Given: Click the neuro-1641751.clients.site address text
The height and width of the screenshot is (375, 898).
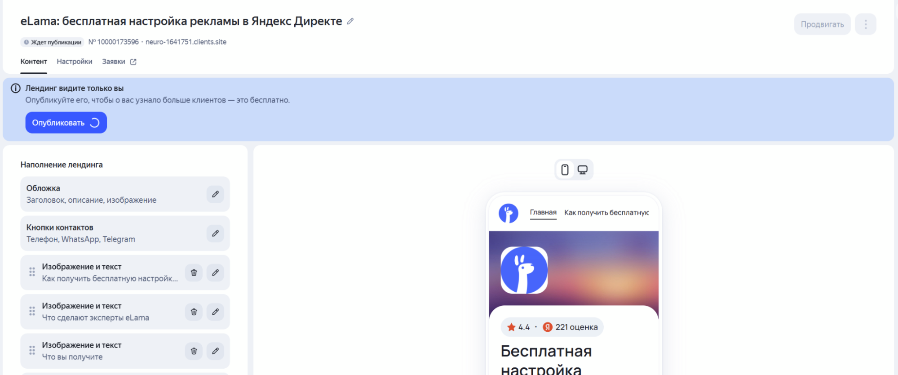Looking at the screenshot, I should pos(186,42).
